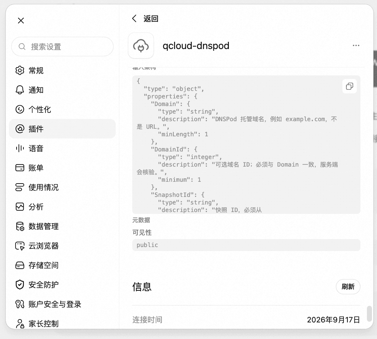Click the vertical scrollbar thumb
Image resolution: width=377 pixels, height=339 pixels.
[x=369, y=313]
